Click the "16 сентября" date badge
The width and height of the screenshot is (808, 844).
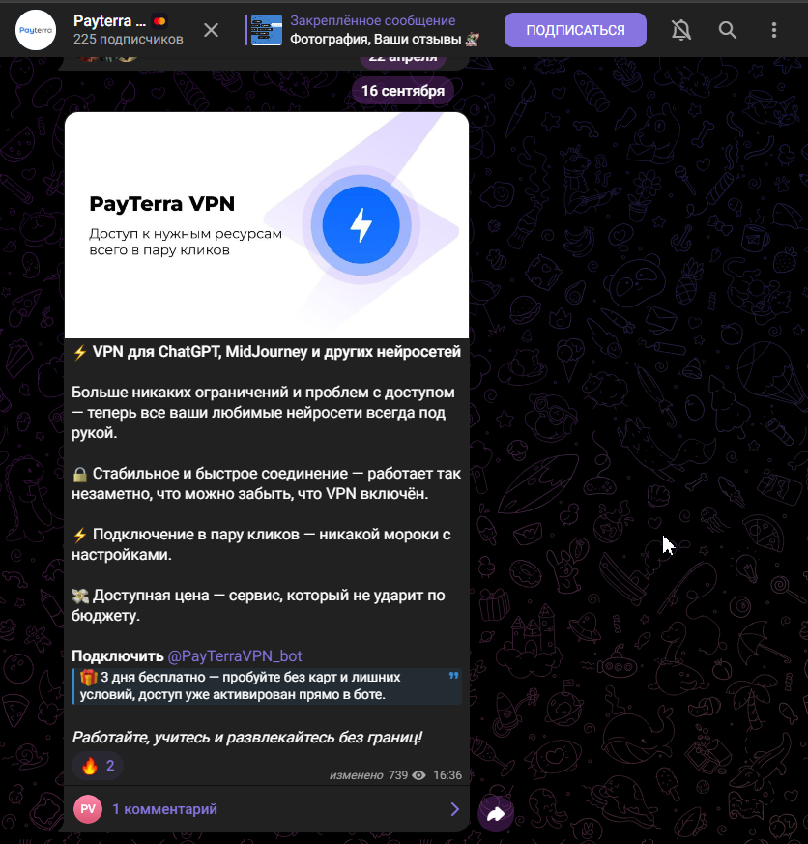pos(403,91)
